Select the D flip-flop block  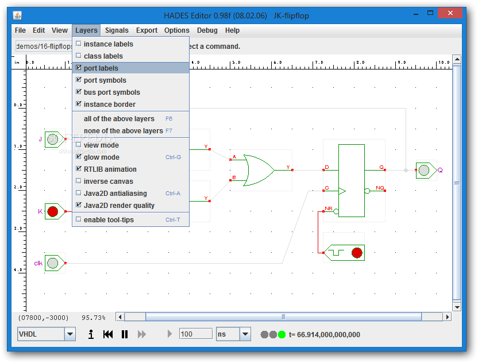[x=352, y=180]
